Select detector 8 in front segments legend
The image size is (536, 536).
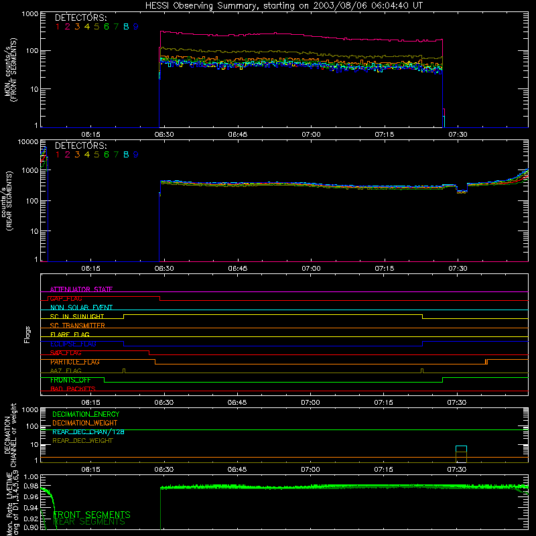(x=126, y=27)
